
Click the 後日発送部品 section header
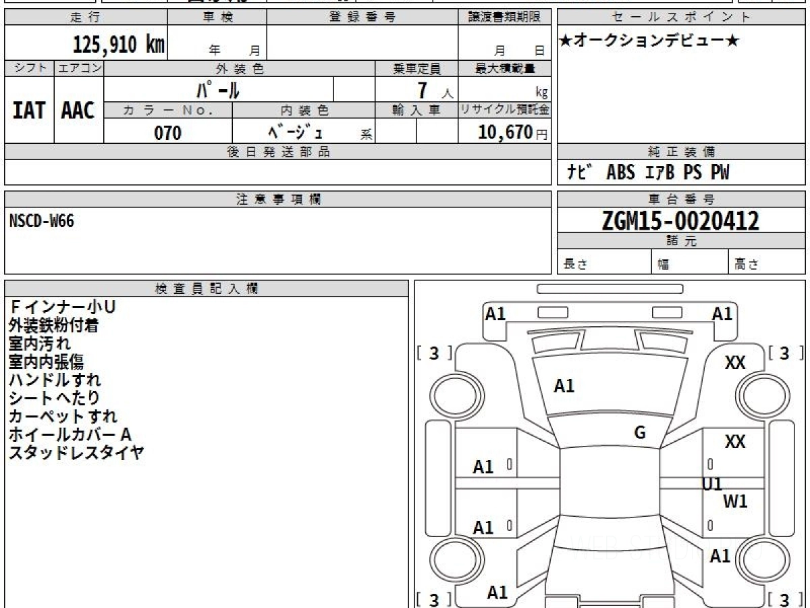click(277, 152)
